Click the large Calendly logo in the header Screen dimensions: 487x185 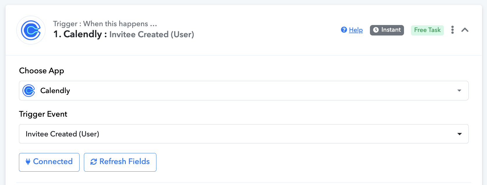[31, 30]
